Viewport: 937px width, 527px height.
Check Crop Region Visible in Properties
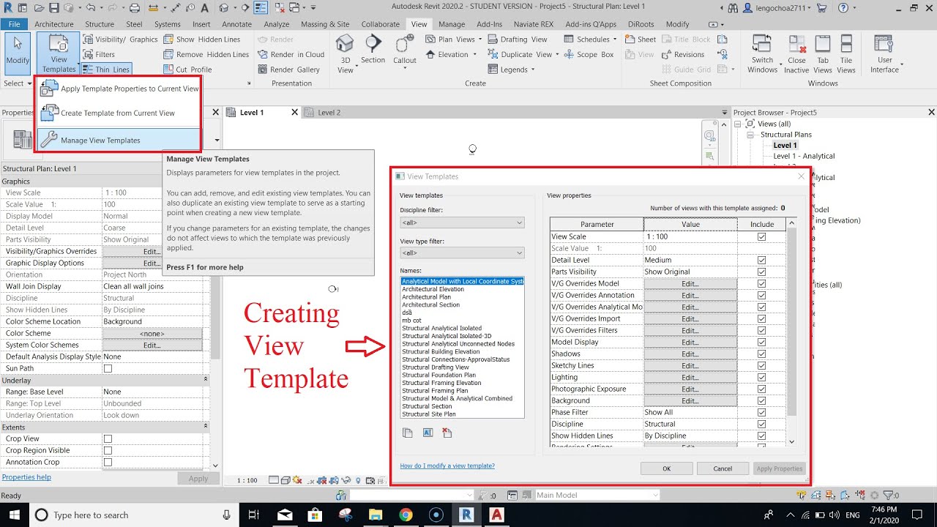108,450
